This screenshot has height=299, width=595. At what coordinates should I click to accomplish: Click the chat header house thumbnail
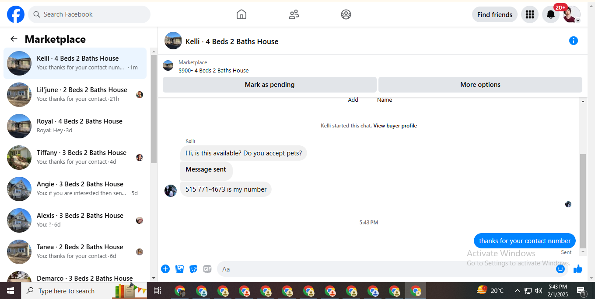[173, 41]
